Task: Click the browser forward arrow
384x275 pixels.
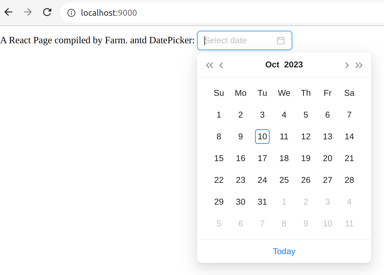Action: coord(28,12)
